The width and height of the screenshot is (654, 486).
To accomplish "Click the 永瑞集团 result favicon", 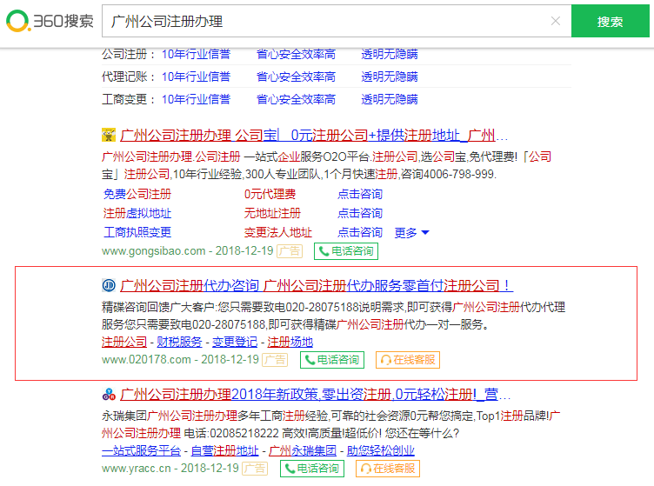I will tap(109, 394).
